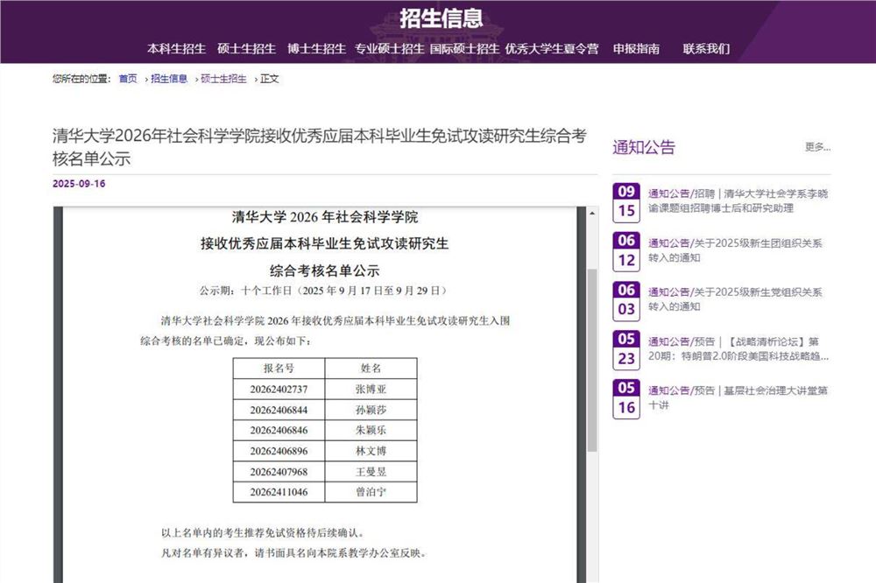
Task: Click the 硕士生招生 breadcrumb link
Action: 223,79
